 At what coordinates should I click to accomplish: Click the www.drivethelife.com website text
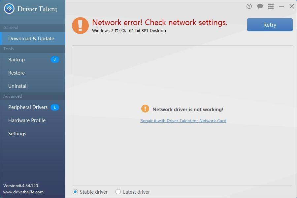pos(23,192)
